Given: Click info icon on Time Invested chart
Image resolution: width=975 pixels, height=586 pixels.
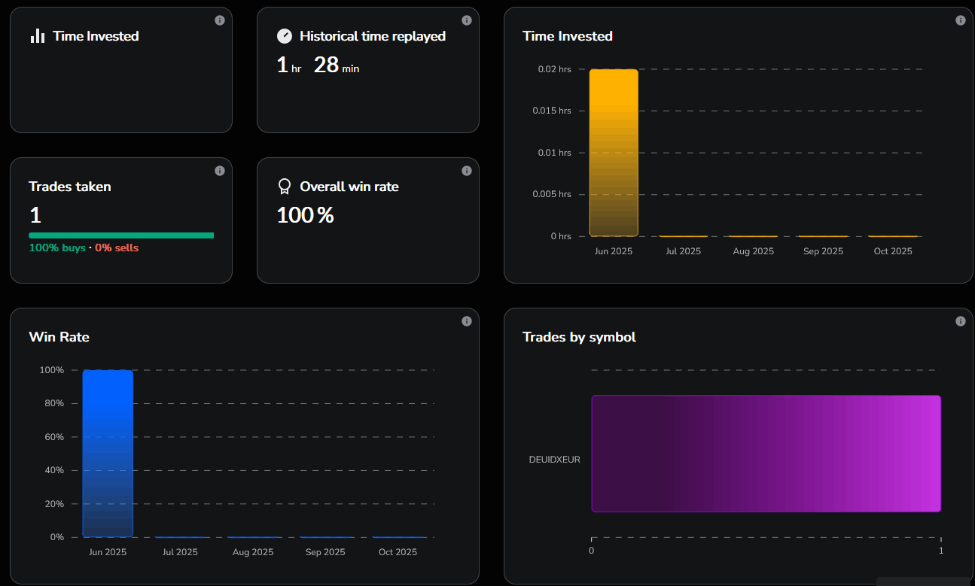Looking at the screenshot, I should (961, 20).
